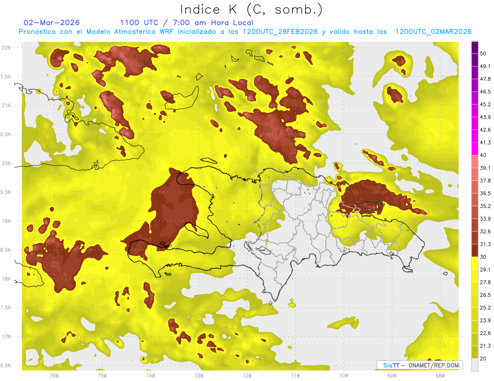Click the legend value '45.2'
The width and height of the screenshot is (494, 381).
pos(485,105)
